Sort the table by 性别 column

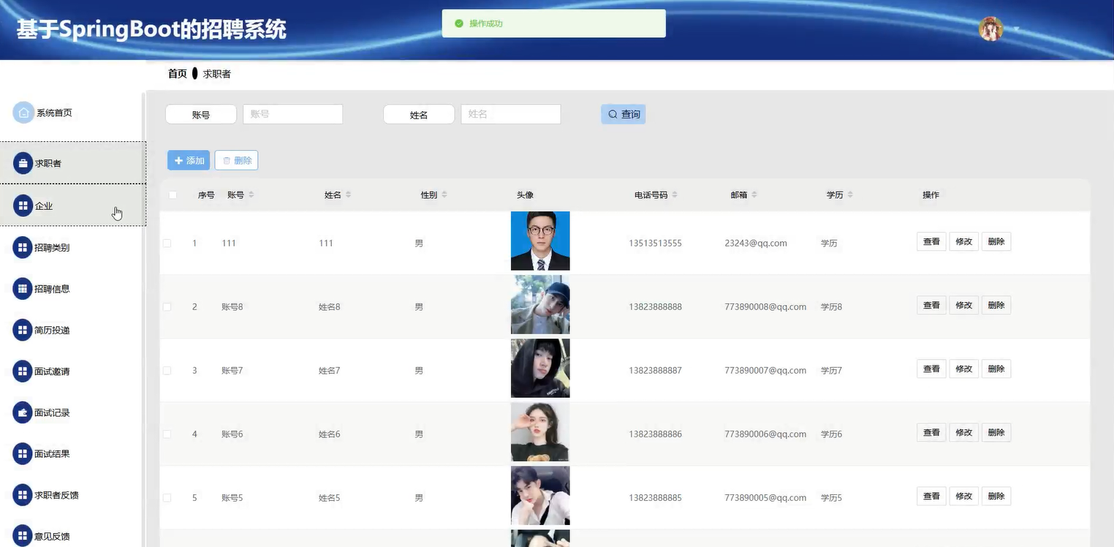(x=444, y=195)
